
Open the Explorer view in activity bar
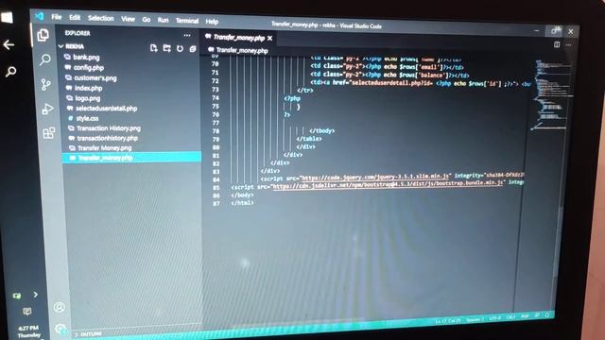coord(43,36)
